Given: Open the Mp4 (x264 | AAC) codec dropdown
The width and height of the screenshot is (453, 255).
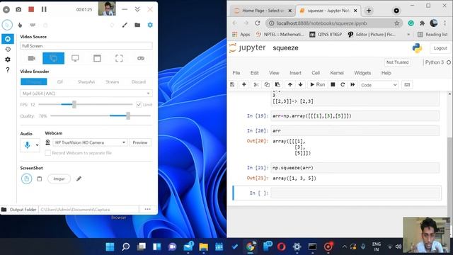Looking at the screenshot, I should 86,93.
